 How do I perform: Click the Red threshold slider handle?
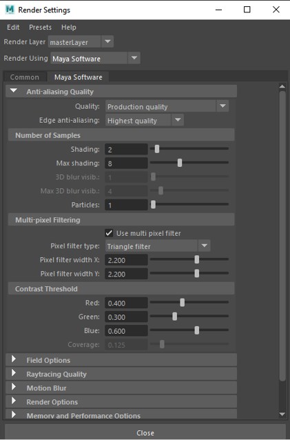coord(182,302)
